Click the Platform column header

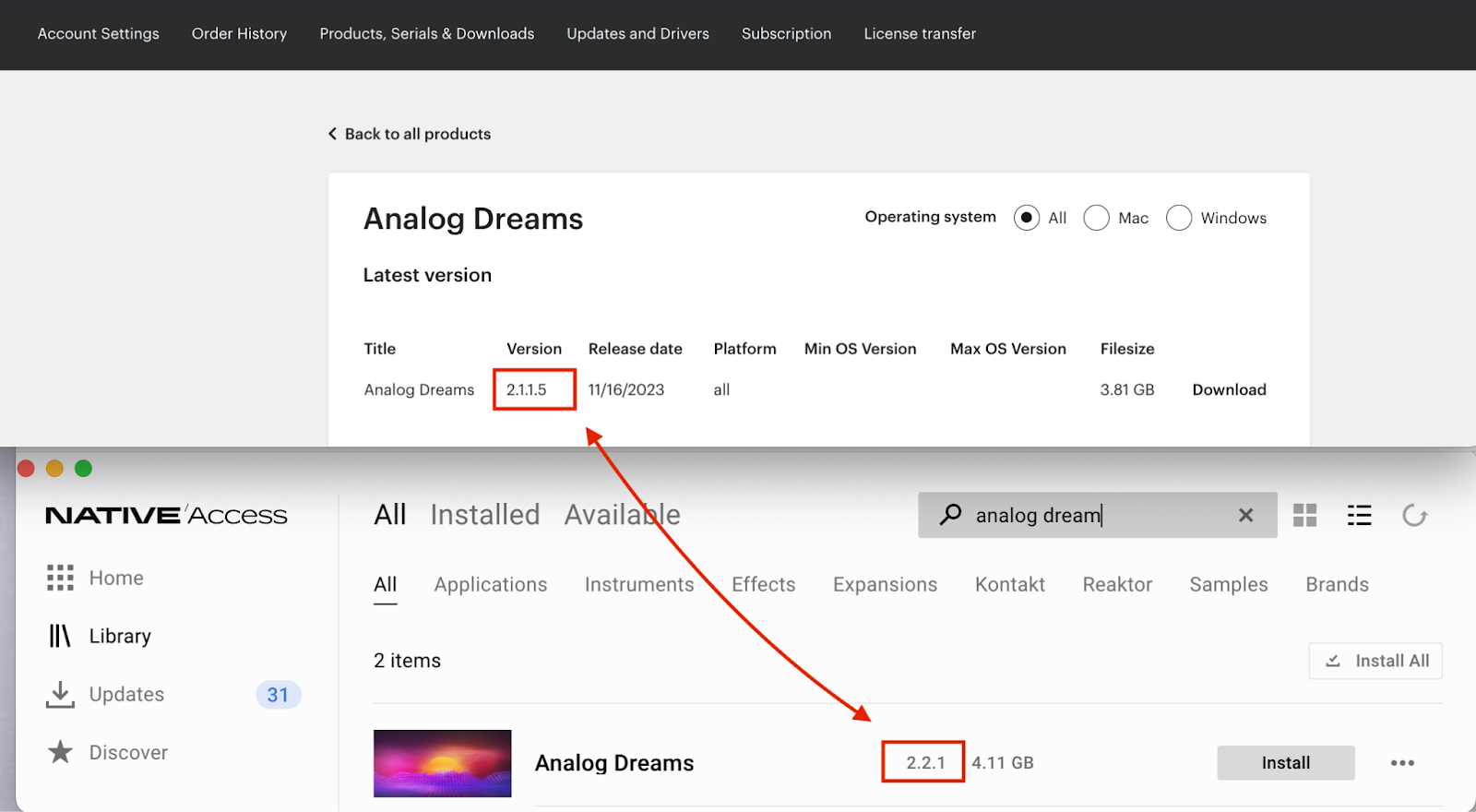(x=744, y=349)
